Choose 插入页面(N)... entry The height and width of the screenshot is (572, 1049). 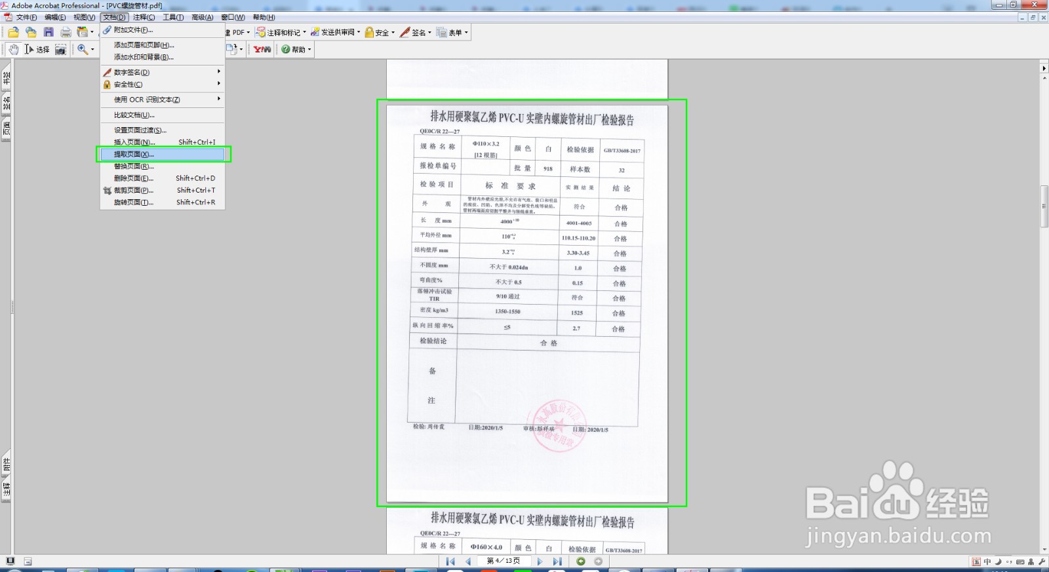162,142
